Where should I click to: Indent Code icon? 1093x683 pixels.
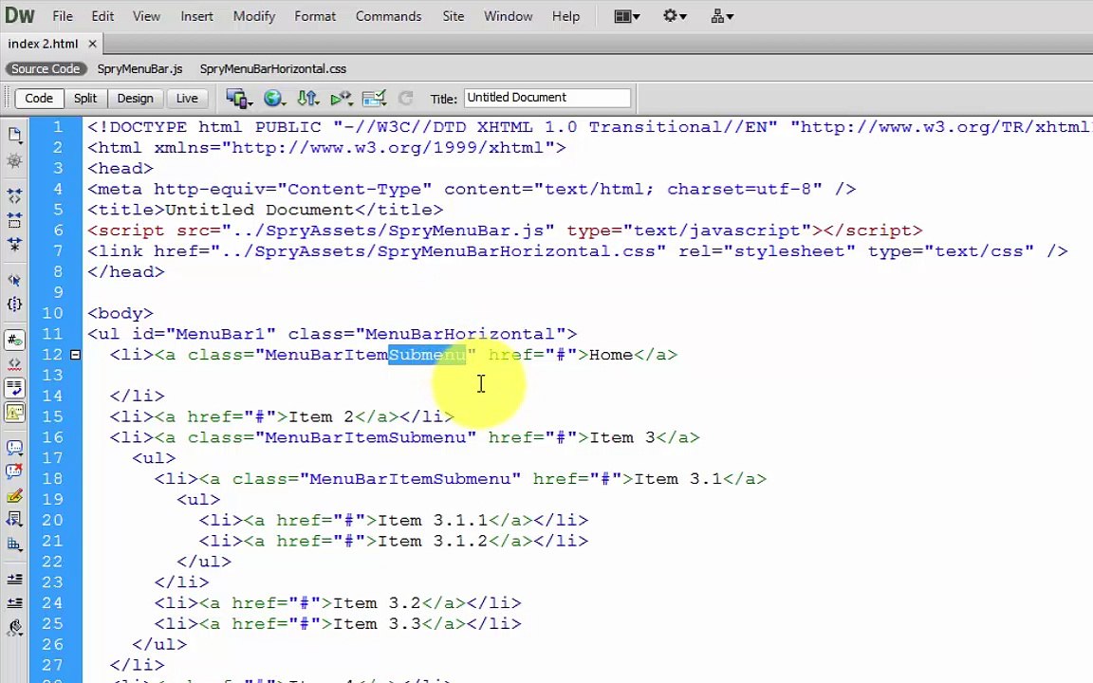click(14, 580)
